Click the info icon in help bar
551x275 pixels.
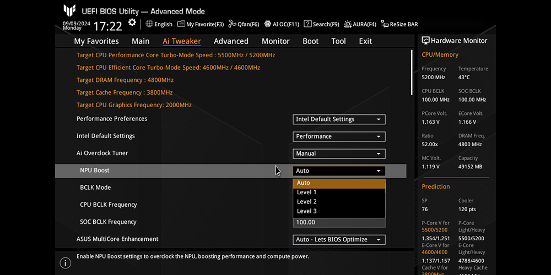65,262
